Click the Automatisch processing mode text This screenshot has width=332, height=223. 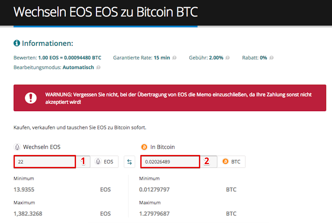click(x=78, y=67)
